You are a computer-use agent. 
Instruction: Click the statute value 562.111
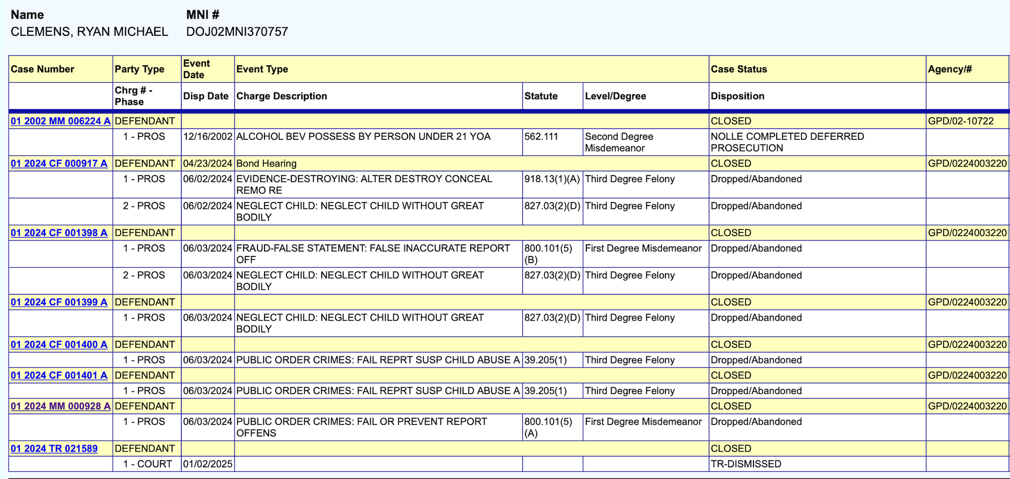click(x=541, y=137)
